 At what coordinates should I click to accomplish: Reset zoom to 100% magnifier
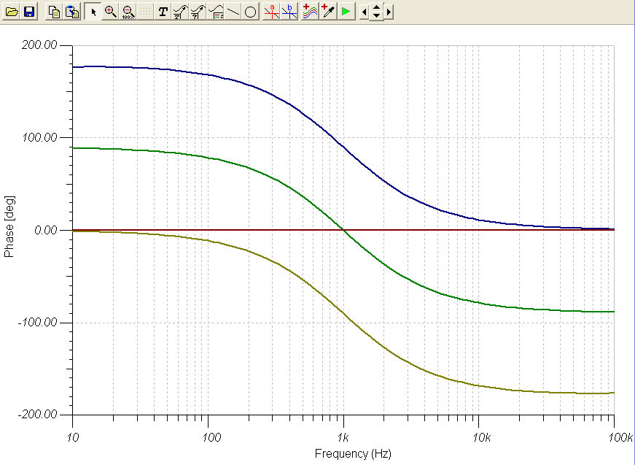click(128, 12)
